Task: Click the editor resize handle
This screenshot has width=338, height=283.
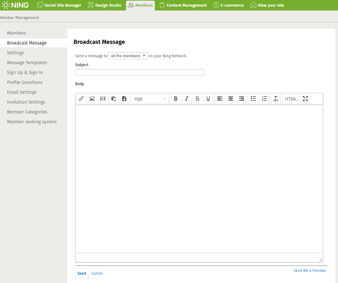Action: click(321, 260)
